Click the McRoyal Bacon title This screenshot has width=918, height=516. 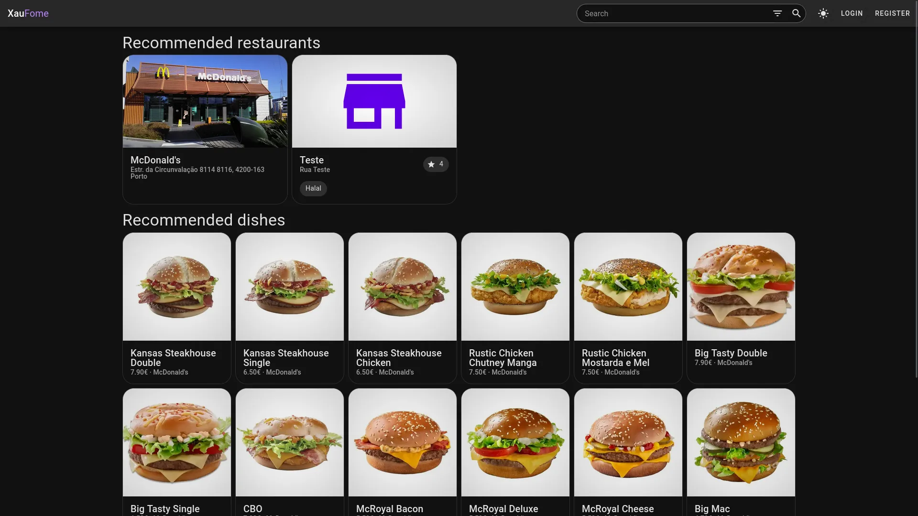pos(389,509)
